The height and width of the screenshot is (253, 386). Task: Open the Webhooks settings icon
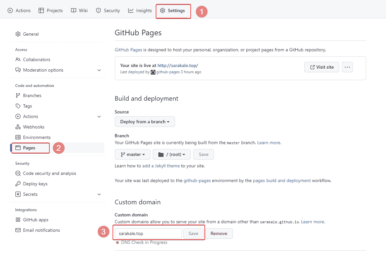pyautogui.click(x=18, y=127)
